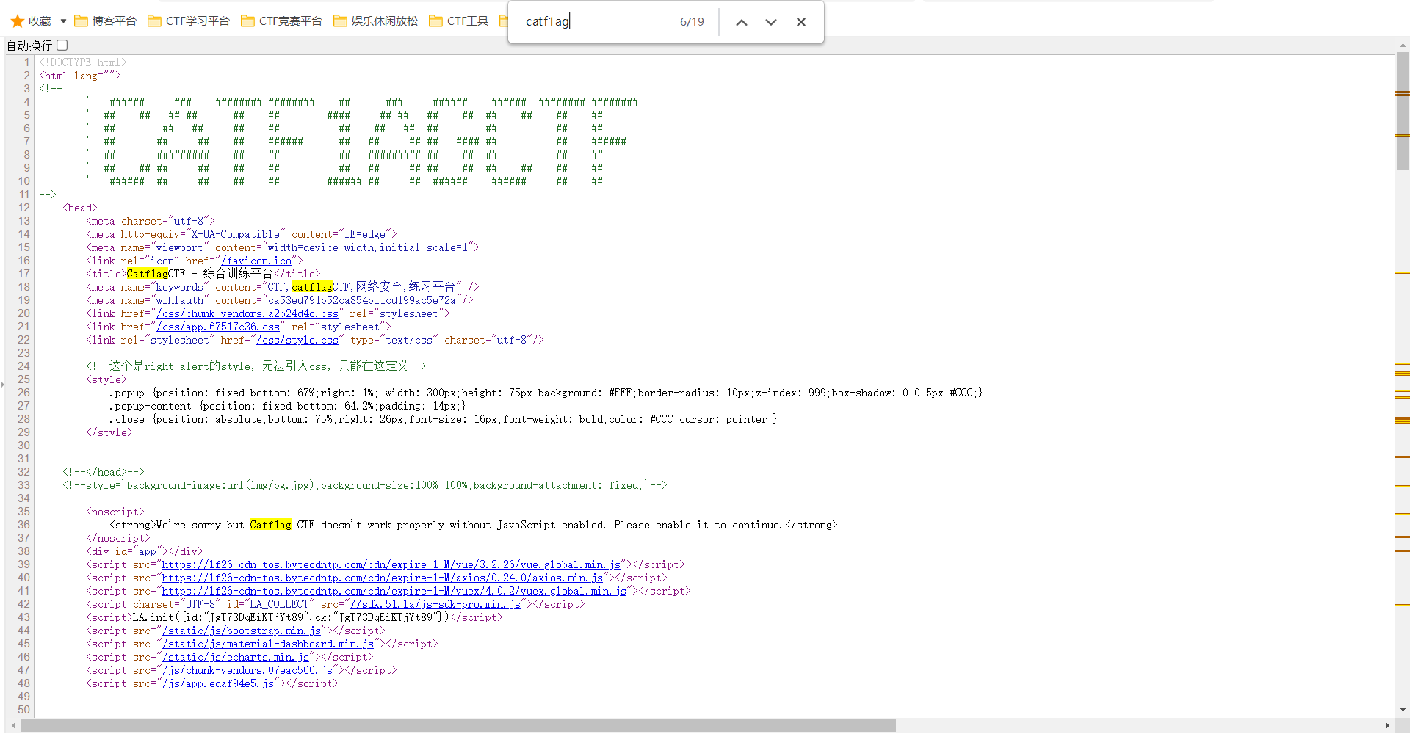Click the highlighted catflag keyword on line 18

[312, 287]
